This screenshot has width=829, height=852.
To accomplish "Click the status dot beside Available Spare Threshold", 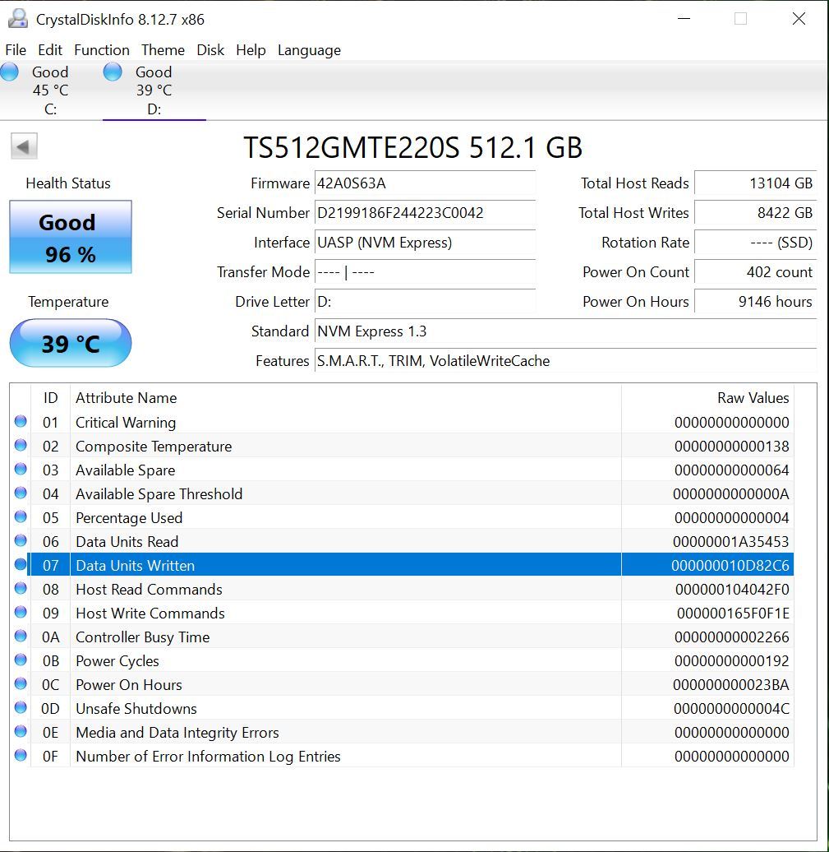I will (21, 493).
